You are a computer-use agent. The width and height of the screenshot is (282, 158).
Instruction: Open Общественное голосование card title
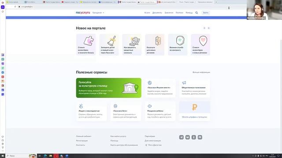[x=193, y=88]
